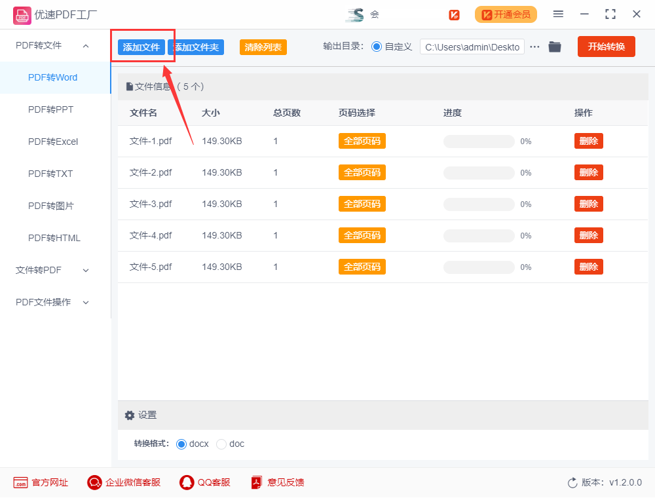The width and height of the screenshot is (655, 498).
Task: Delete 文件-3.pdf from the list
Action: point(589,204)
